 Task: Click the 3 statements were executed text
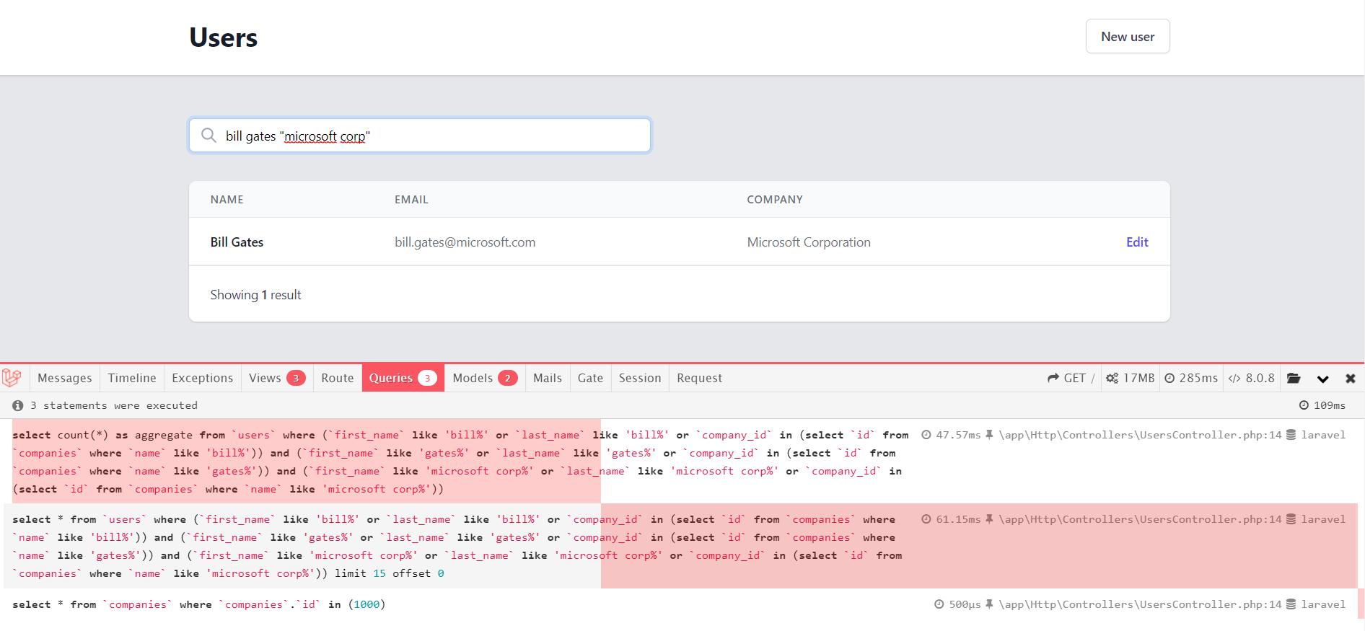click(x=114, y=405)
